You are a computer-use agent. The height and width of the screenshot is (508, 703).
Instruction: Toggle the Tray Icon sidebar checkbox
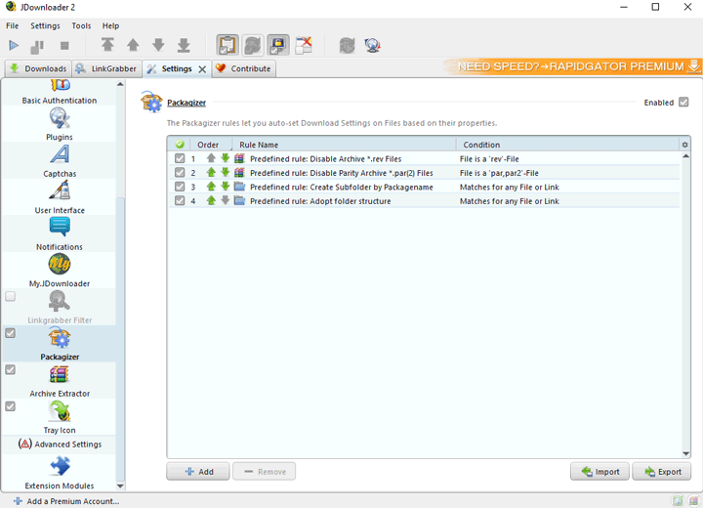click(x=11, y=406)
